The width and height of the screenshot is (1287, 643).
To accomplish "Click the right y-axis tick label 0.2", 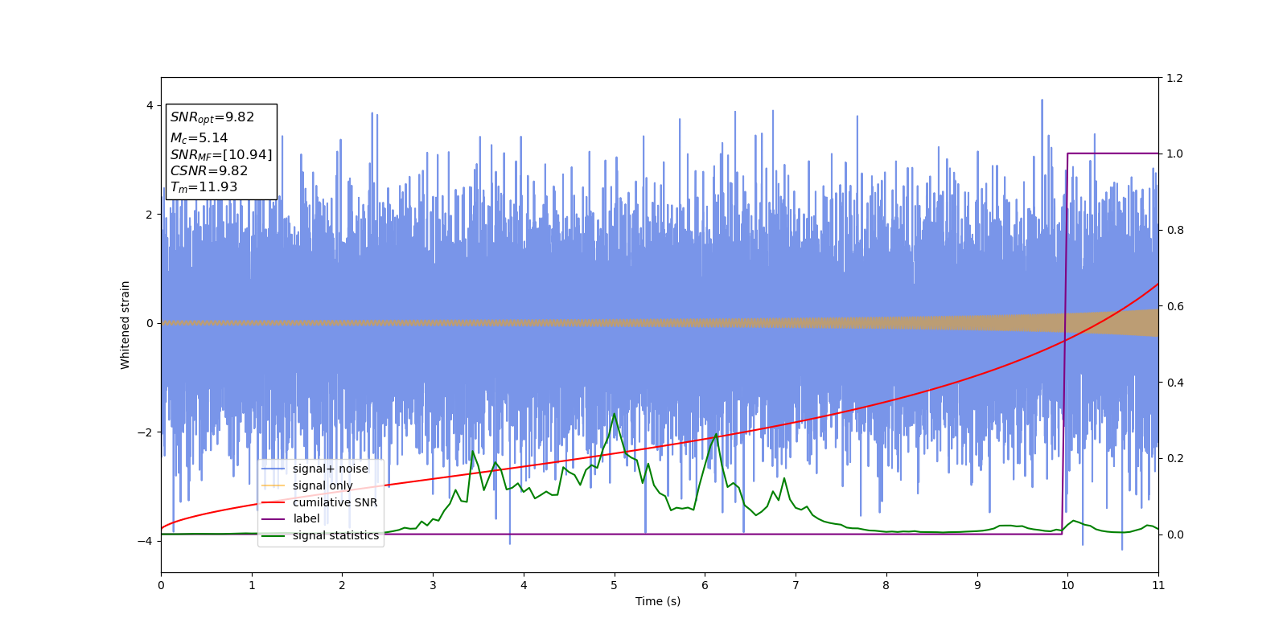I will (x=1175, y=458).
